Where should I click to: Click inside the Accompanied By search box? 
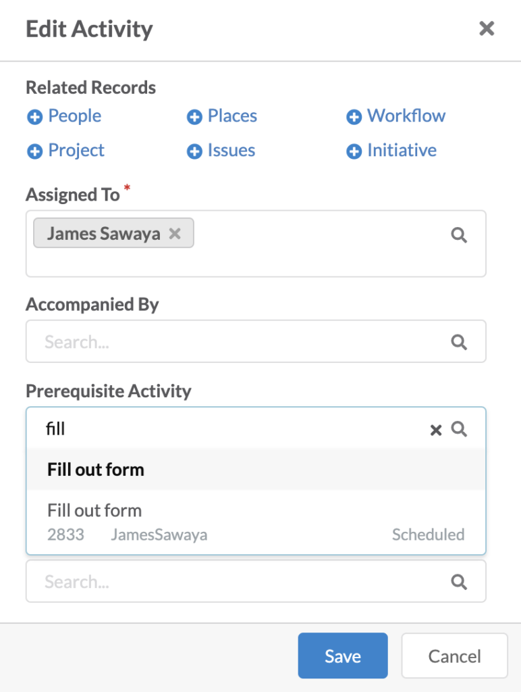202,341
